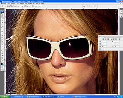Open the Selección menu
The width and height of the screenshot is (123, 98).
pyautogui.click(x=22, y=3)
